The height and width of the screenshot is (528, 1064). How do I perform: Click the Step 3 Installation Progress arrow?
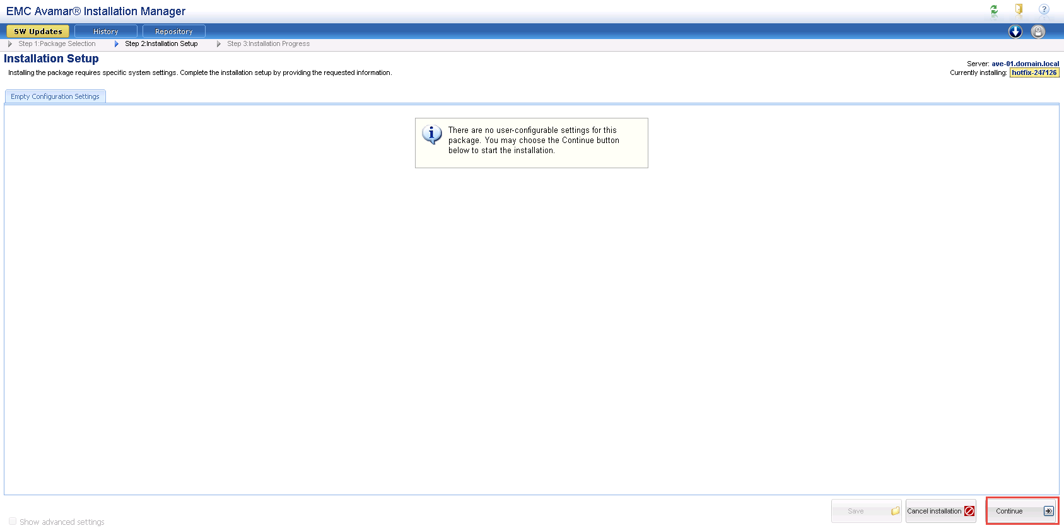[219, 44]
